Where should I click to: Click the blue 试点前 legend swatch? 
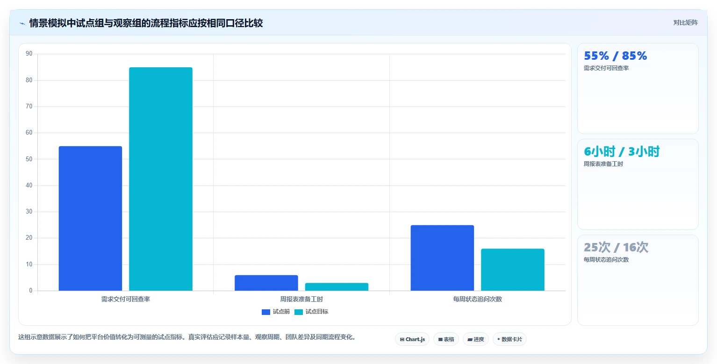266,312
